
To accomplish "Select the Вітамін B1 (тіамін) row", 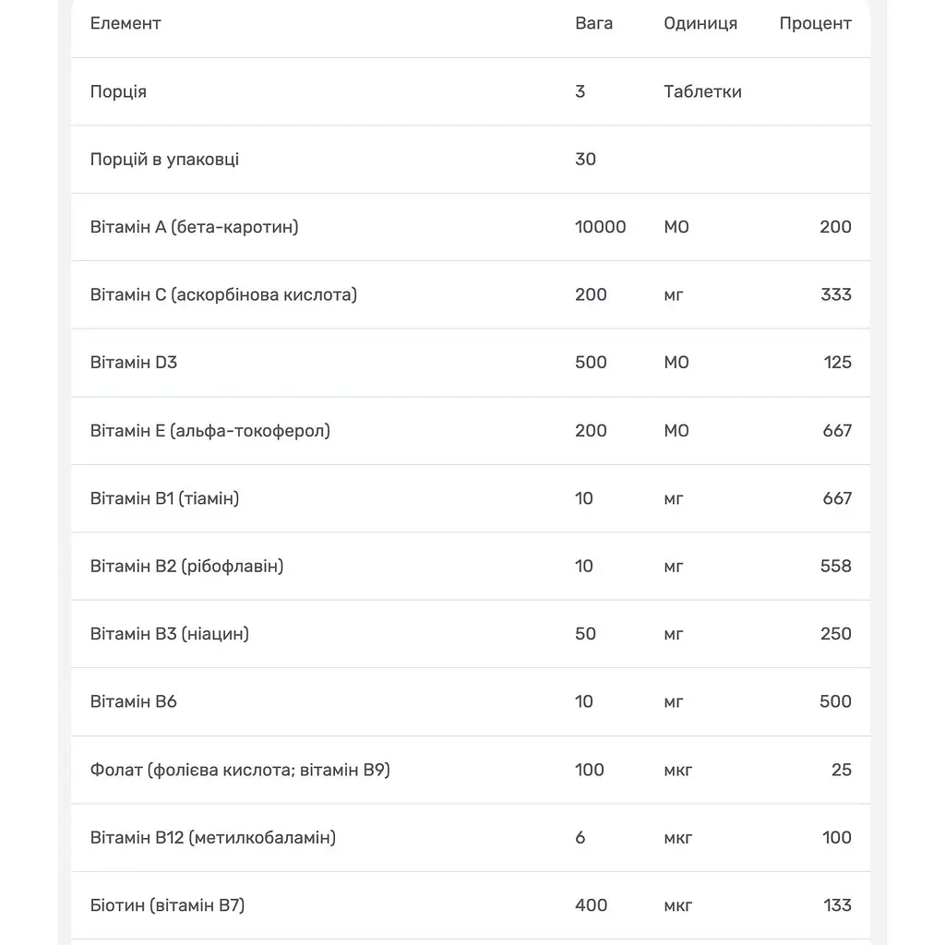I will click(471, 498).
